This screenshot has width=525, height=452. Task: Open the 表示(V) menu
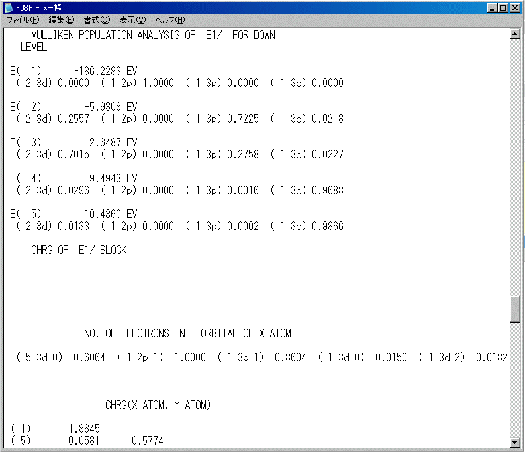132,20
